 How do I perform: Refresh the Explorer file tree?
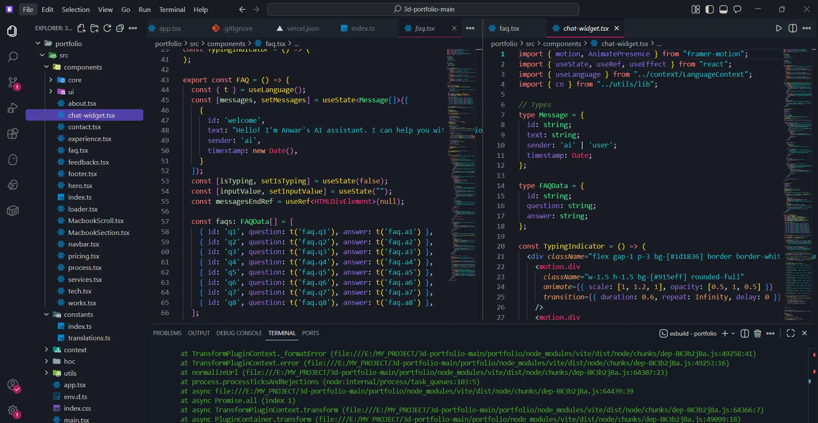point(107,28)
